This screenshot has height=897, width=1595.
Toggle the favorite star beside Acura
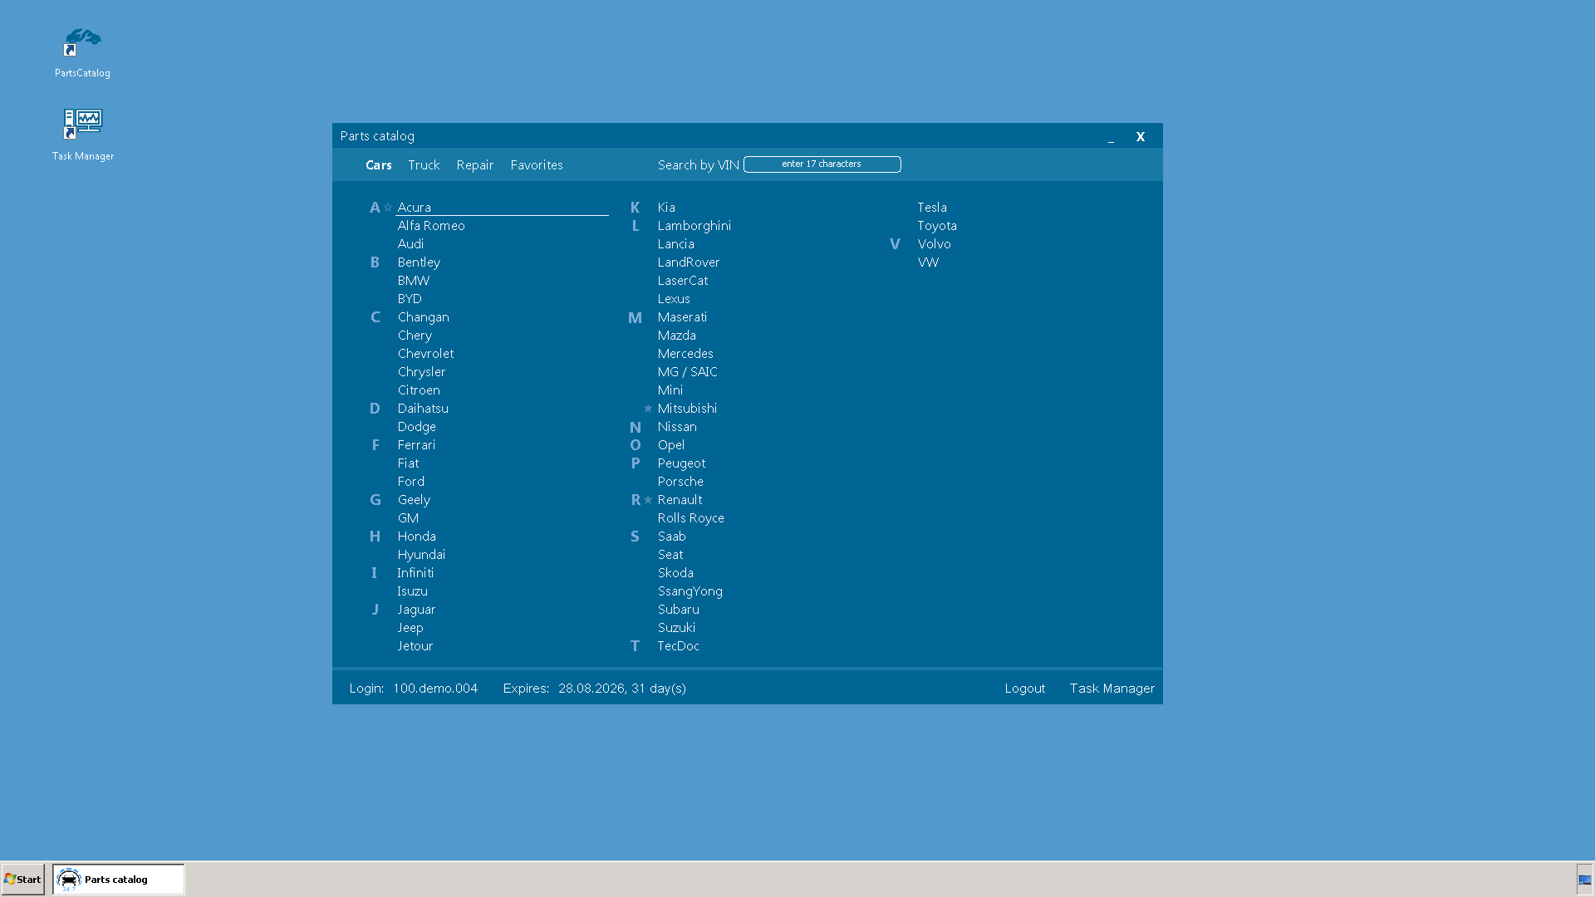coord(388,208)
